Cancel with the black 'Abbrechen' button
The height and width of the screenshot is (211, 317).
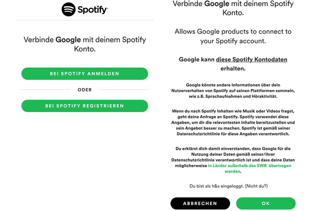[200, 203]
